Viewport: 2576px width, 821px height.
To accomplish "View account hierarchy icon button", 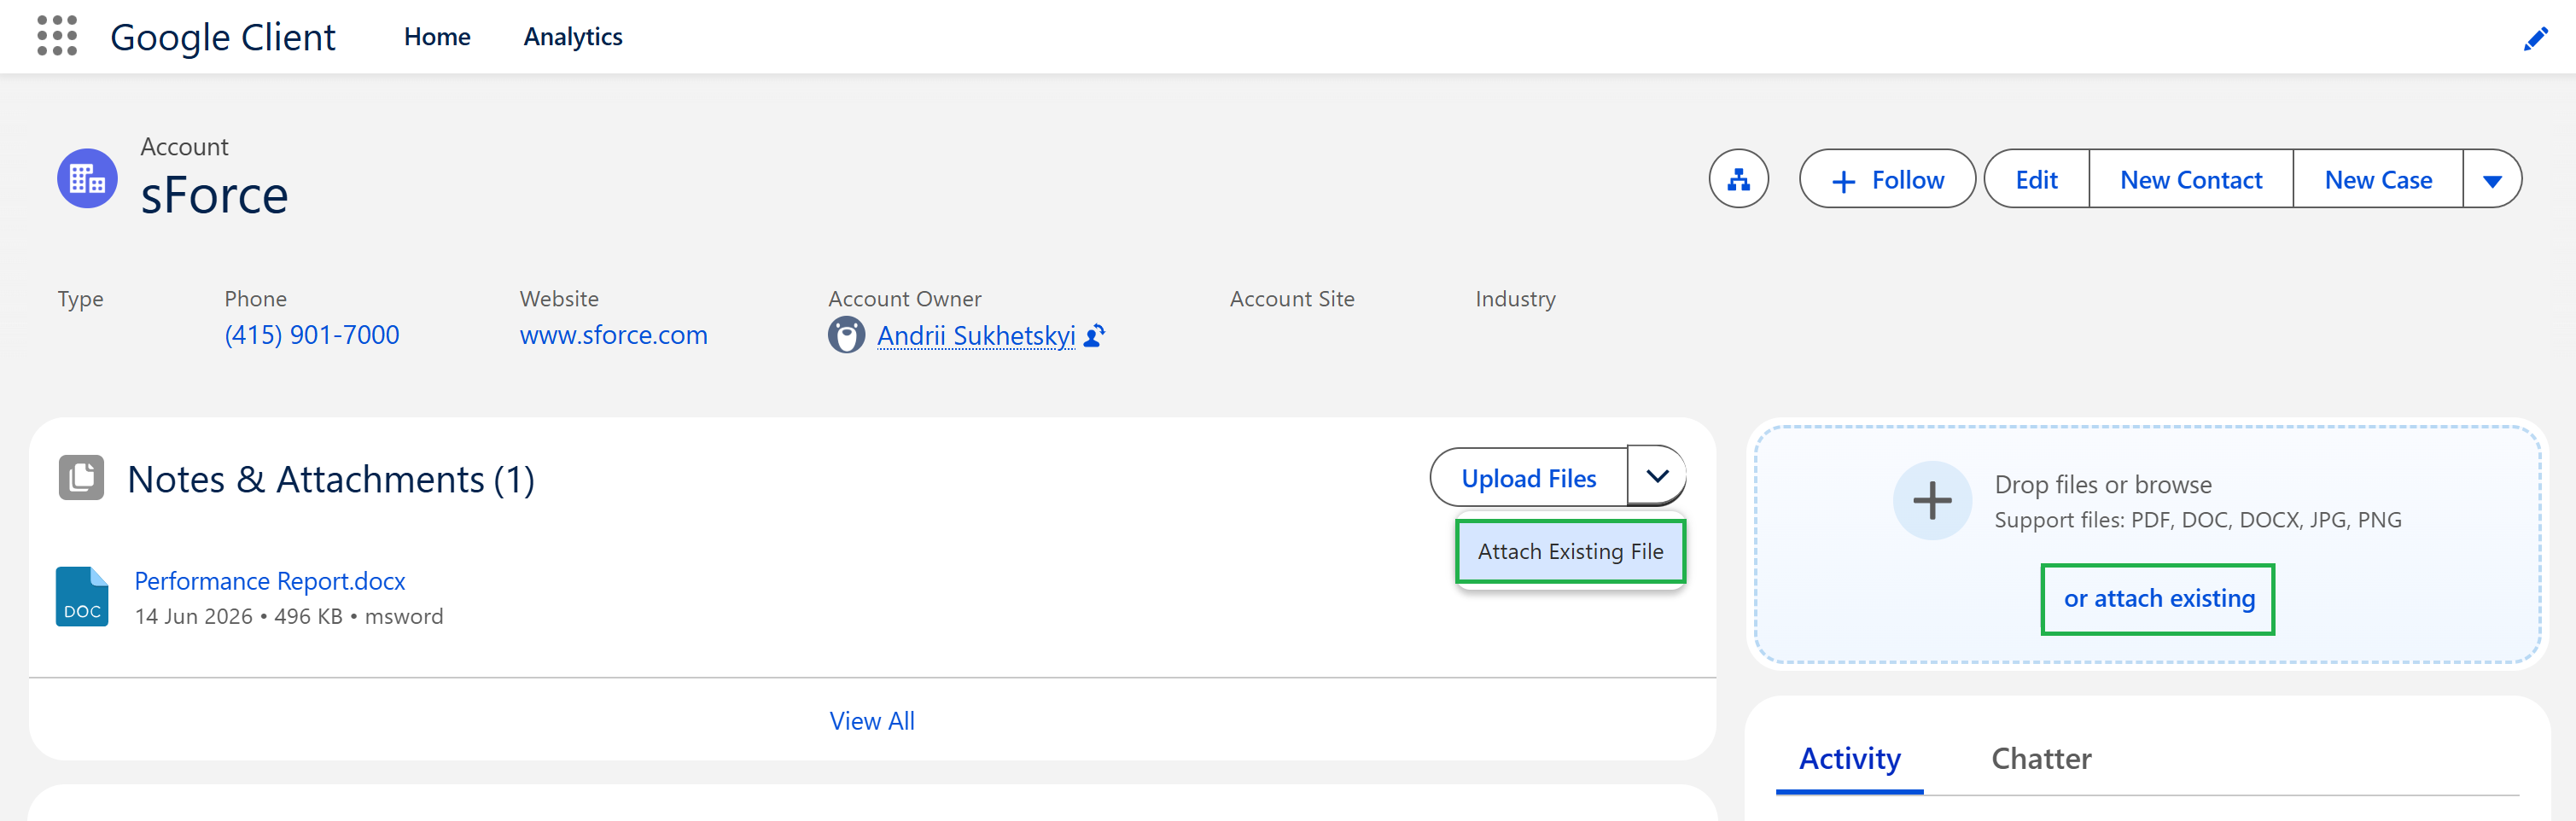I will click(1738, 179).
